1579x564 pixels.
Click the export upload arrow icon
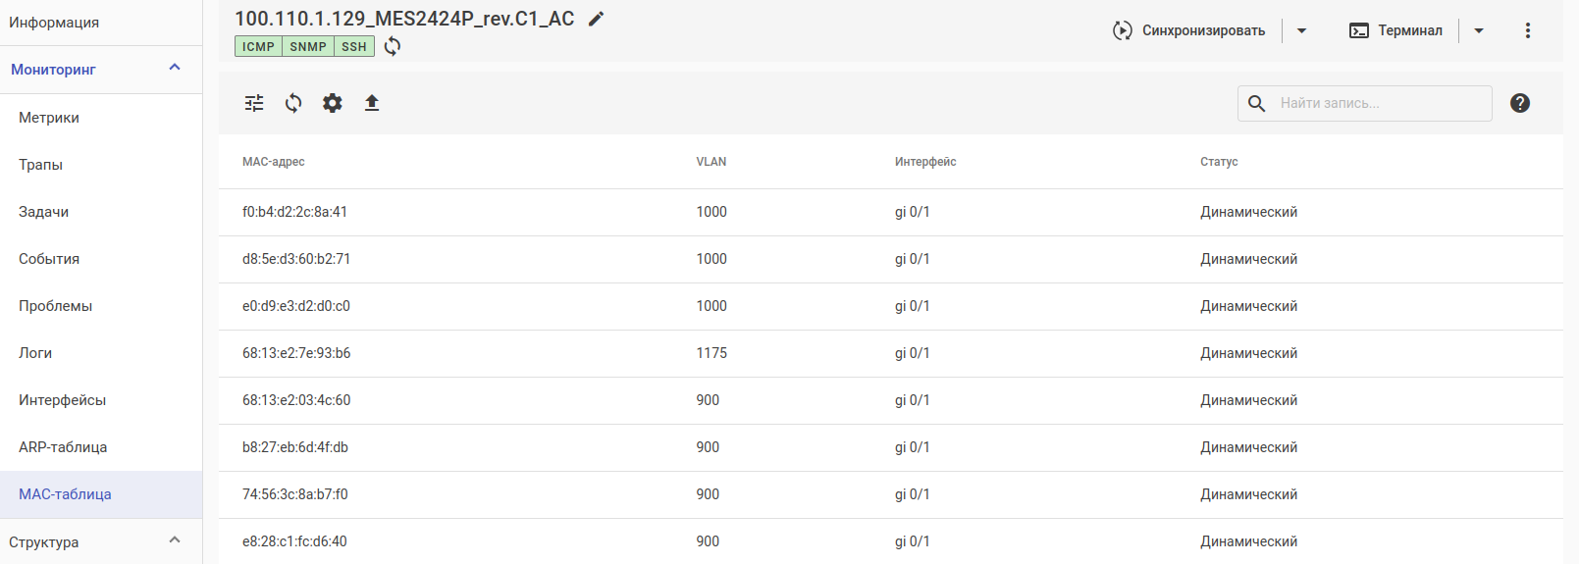pos(372,103)
